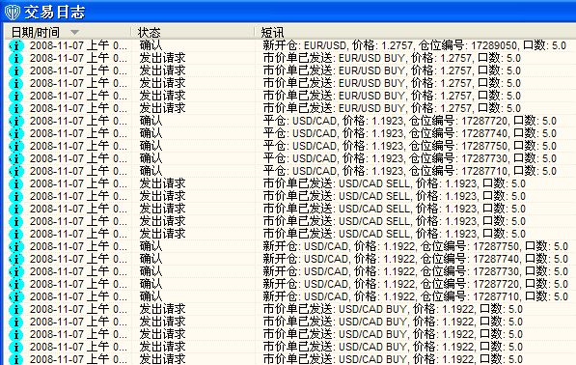Click date 2008-11-07 in 新开仓 USD/CAD 17287720 row
Viewport: 576px width, 365px height.
57,284
